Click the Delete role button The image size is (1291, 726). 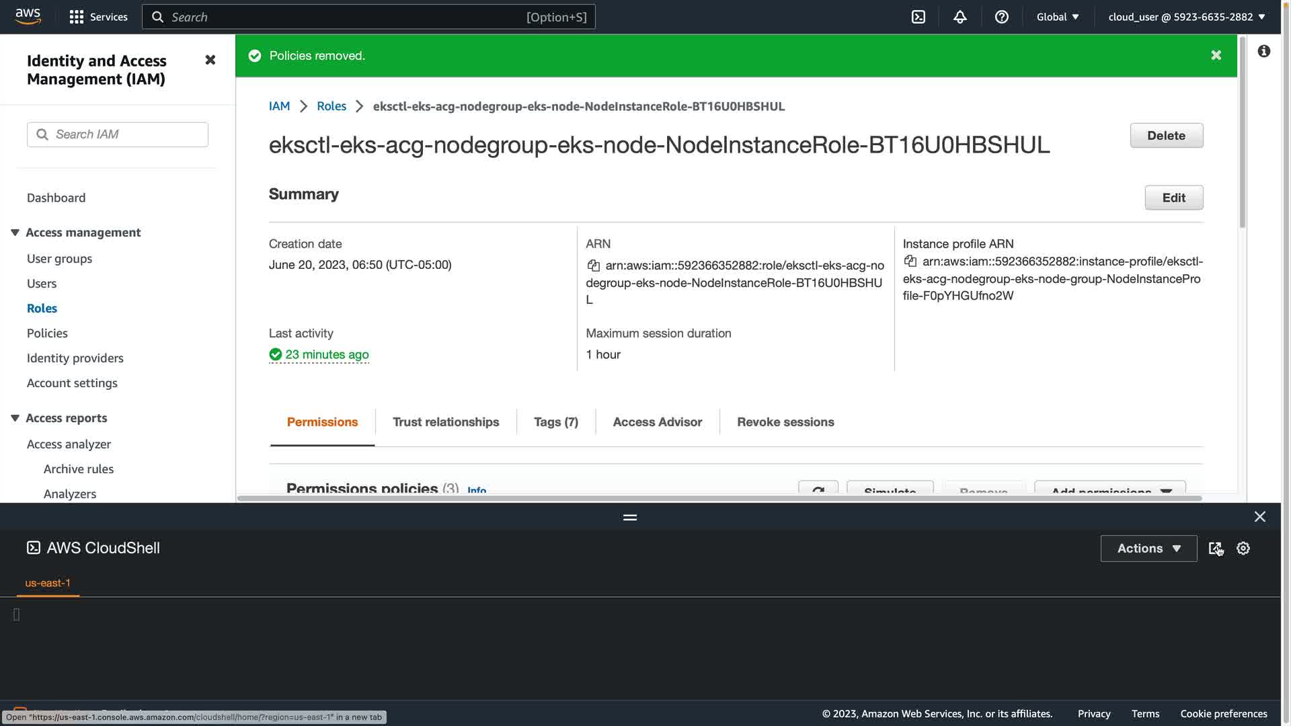pyautogui.click(x=1166, y=136)
